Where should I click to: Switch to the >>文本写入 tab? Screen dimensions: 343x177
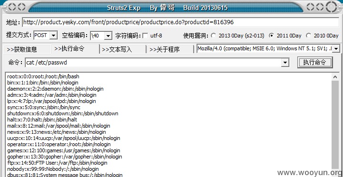123,49
